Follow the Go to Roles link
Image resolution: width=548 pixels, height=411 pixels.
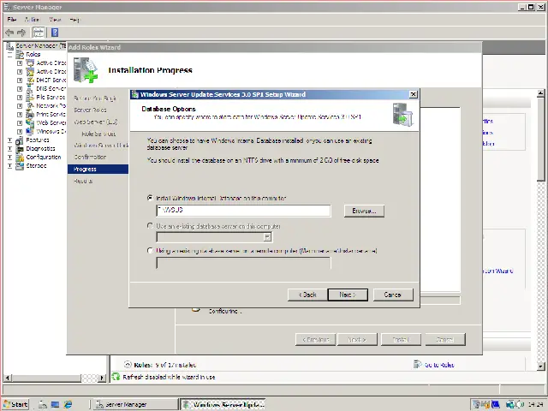[439, 365]
